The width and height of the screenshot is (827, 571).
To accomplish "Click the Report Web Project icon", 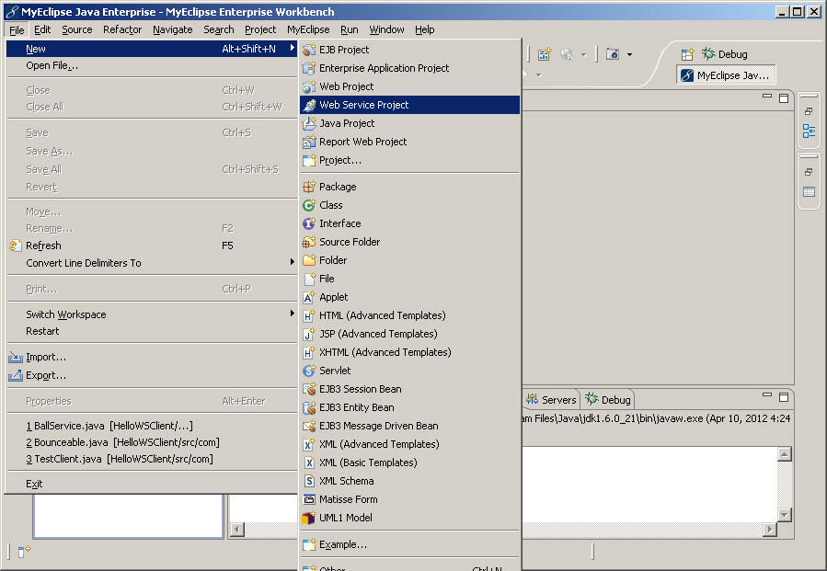I will [309, 142].
